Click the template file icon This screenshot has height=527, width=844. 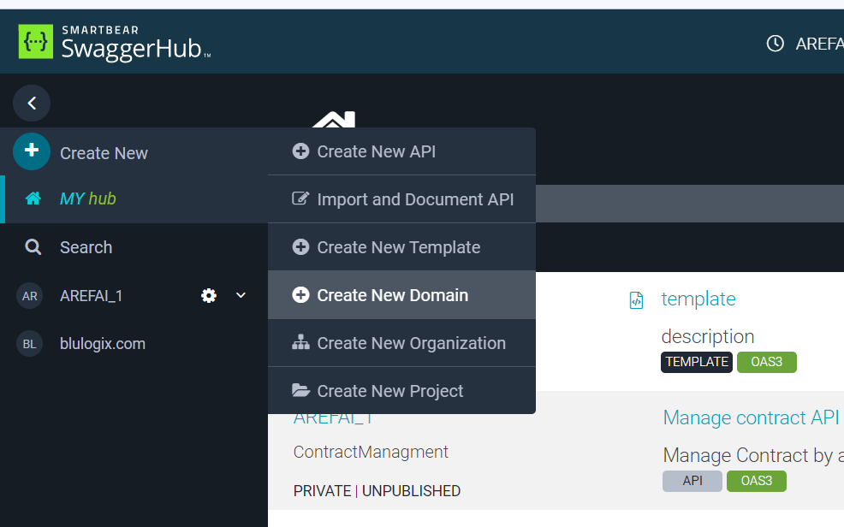(x=636, y=299)
